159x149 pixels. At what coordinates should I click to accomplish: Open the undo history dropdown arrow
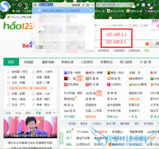pyautogui.click(x=30, y=5)
